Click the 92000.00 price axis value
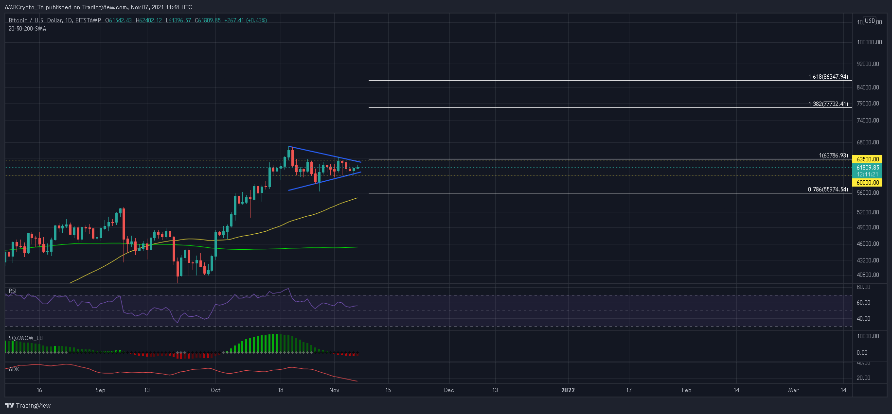The image size is (892, 414). coord(868,64)
